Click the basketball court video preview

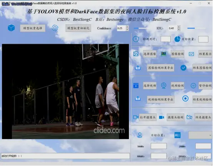tap(65, 91)
